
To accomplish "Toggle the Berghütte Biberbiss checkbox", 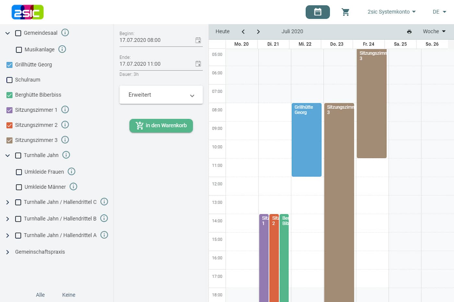I will (9, 95).
